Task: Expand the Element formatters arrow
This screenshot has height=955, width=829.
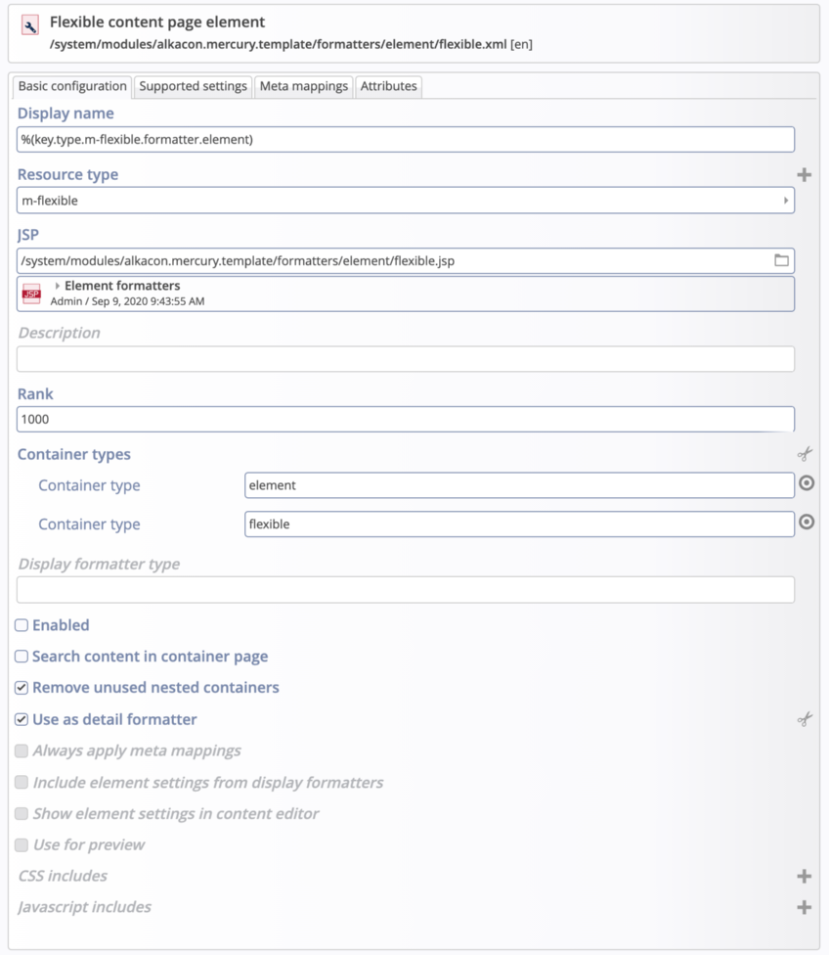Action: (58, 286)
